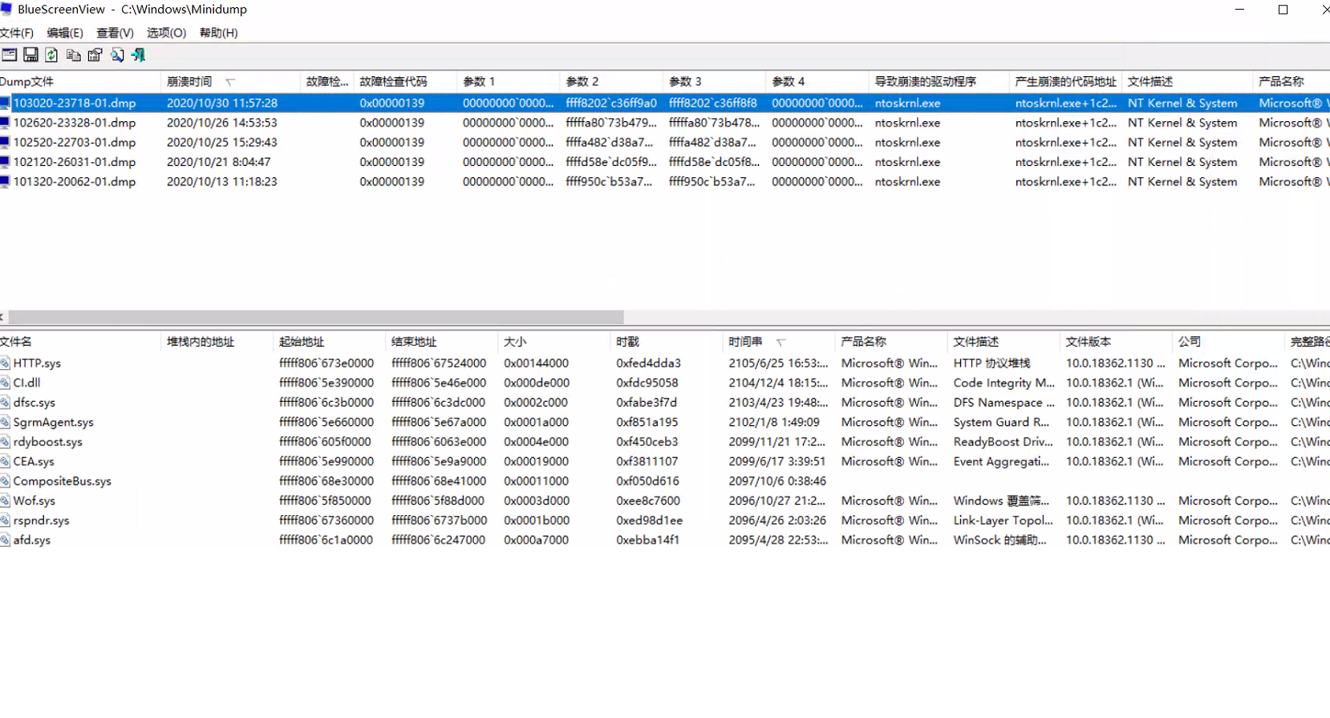Open the 选项(O) menu
Image resolution: width=1330 pixels, height=718 pixels.
[166, 33]
